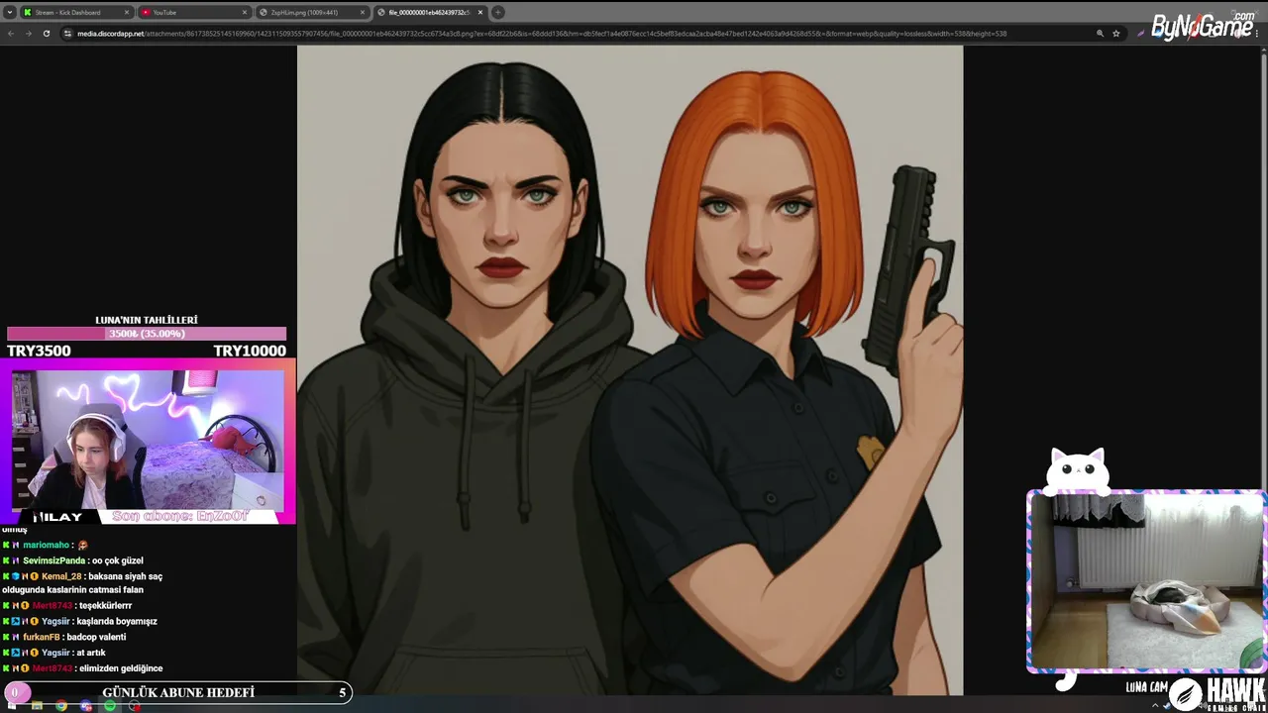This screenshot has height=713, width=1268.
Task: View site information for media.discordapp.net
Action: point(67,33)
